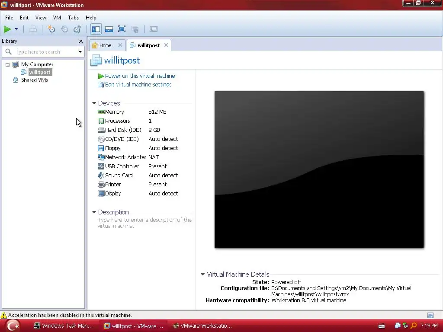Open the View menu

pyautogui.click(x=41, y=17)
